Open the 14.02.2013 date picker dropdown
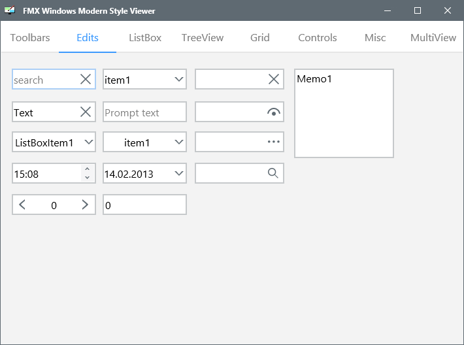The height and width of the screenshot is (345, 464). click(178, 173)
